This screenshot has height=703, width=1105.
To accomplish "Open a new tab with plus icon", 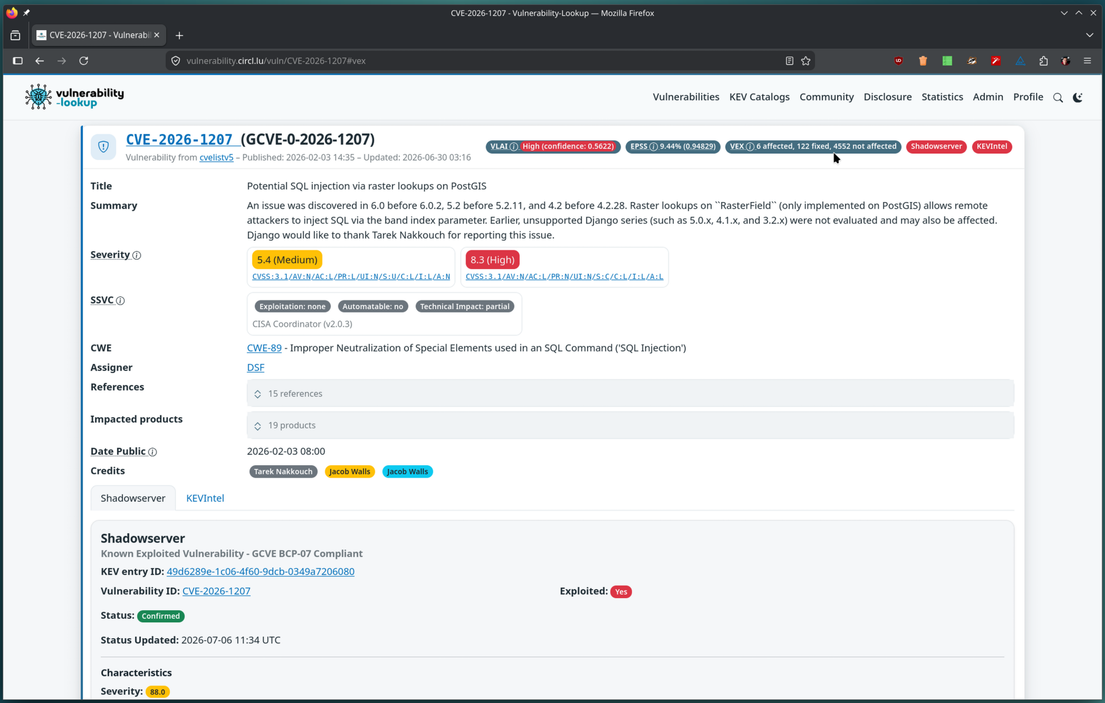I will point(179,35).
